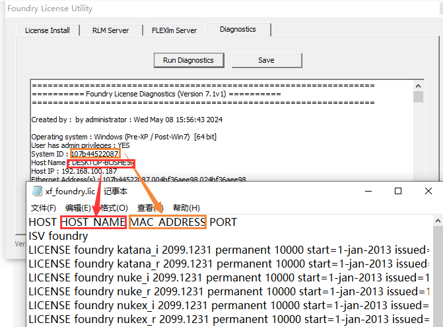Maximize the Notepad window
The width and height of the screenshot is (443, 327).
click(398, 192)
